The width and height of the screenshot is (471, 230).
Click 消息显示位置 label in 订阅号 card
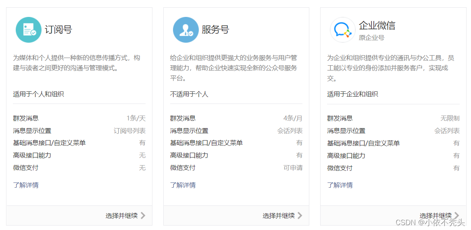(x=32, y=131)
